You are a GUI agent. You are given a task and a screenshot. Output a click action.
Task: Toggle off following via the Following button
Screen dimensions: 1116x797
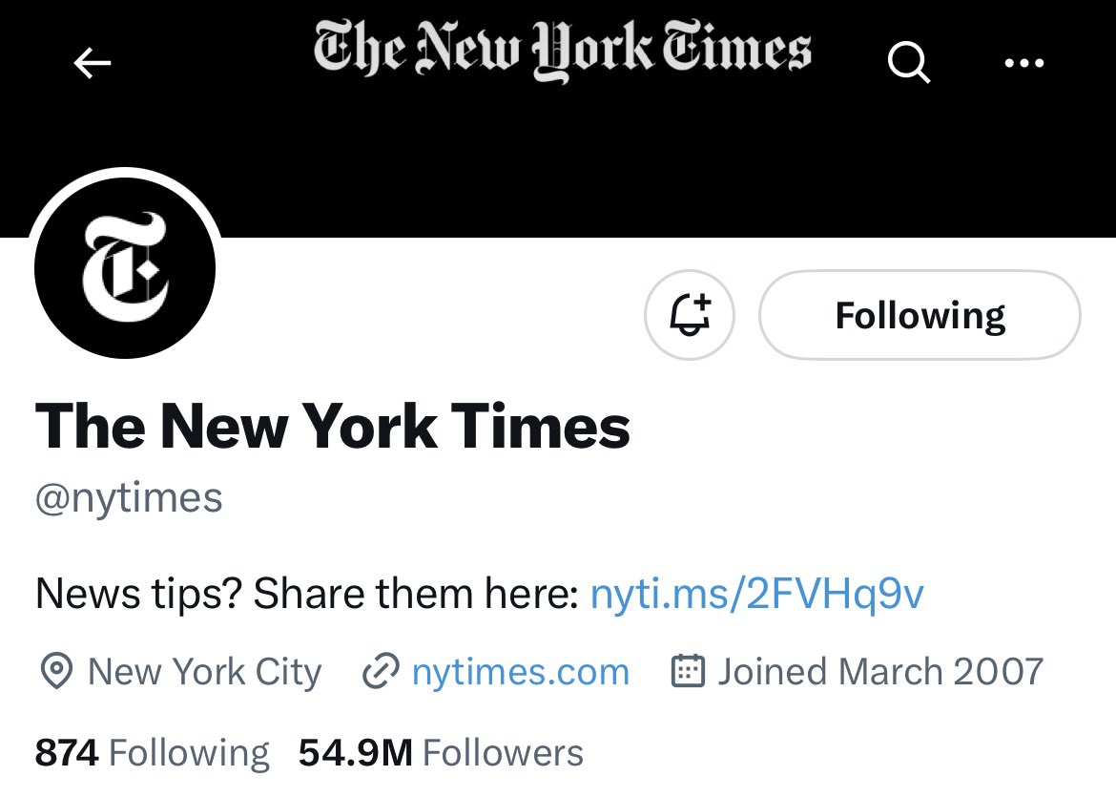(919, 315)
